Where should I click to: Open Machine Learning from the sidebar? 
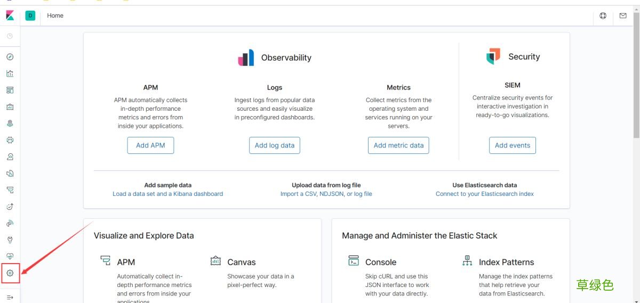click(10, 140)
